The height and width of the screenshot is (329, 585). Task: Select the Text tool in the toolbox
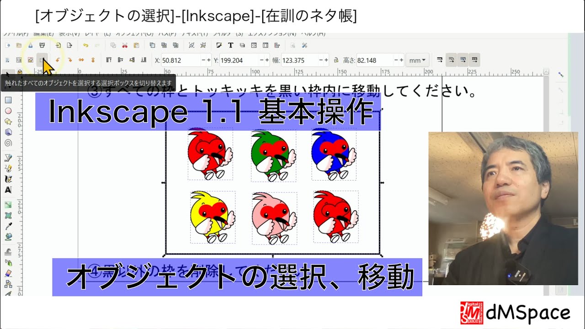(8, 190)
